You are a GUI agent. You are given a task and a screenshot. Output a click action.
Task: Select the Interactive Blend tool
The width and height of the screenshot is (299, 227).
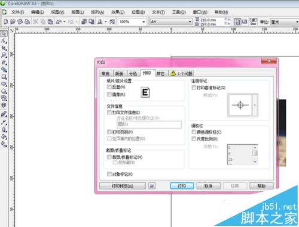[4, 114]
